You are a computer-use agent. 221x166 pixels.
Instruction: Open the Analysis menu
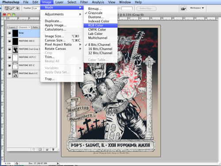[98, 2]
